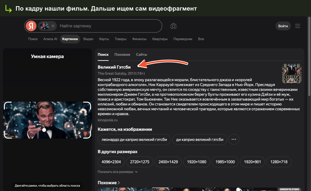This screenshot has width=311, height=191.
Task: Open the 'Финансы' section
Action: [x=139, y=39]
